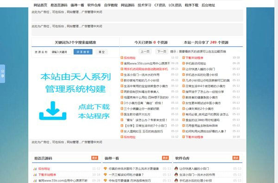
Task: Click the 清空 button to clear search
Action: click(x=101, y=52)
